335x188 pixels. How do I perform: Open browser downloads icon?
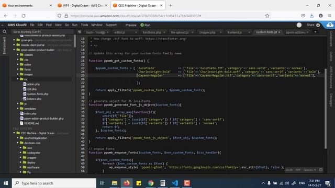pos(312,16)
